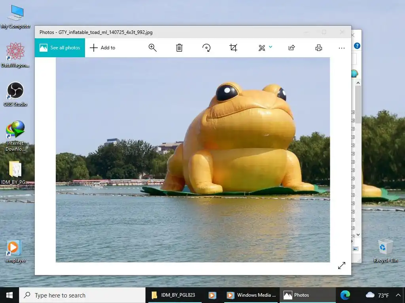Zoom in with magnifier icon
This screenshot has width=405, height=303.
(152, 48)
